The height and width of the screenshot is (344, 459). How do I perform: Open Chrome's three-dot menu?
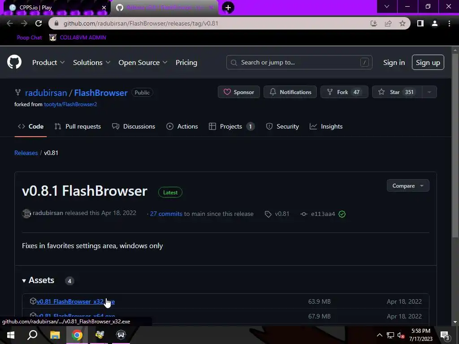pos(449,23)
